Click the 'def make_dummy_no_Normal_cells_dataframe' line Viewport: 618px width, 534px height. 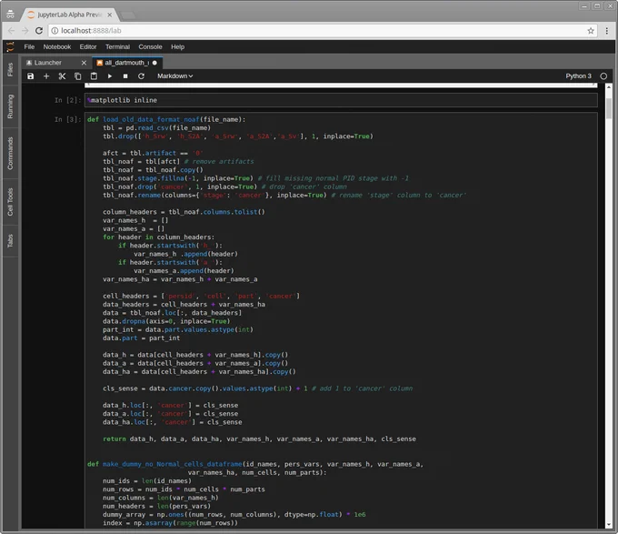click(x=255, y=464)
